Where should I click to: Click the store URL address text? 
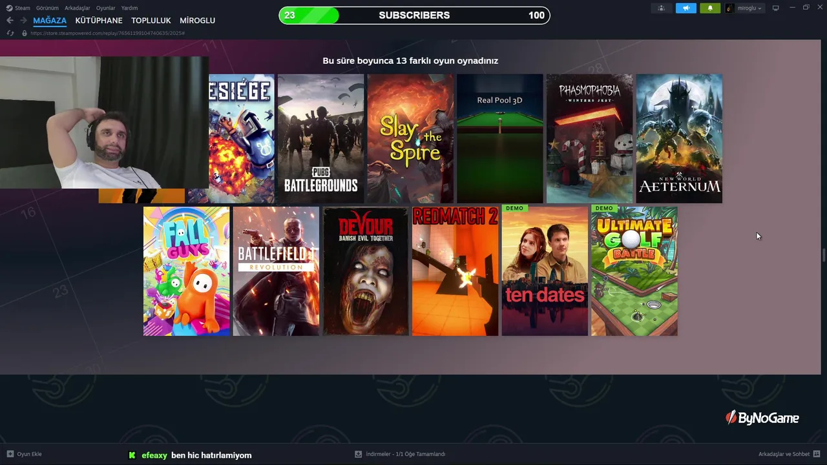tap(107, 33)
